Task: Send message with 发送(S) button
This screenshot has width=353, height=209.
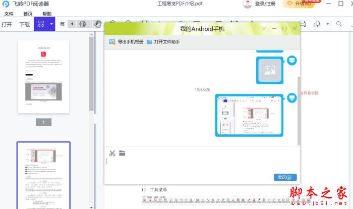Action: pyautogui.click(x=284, y=177)
